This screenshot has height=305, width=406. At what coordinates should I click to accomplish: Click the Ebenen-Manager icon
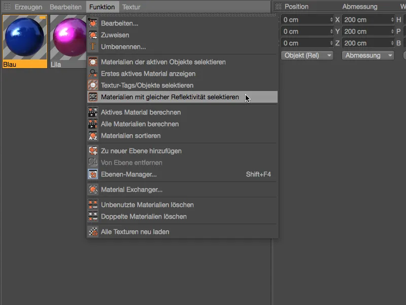coord(94,173)
